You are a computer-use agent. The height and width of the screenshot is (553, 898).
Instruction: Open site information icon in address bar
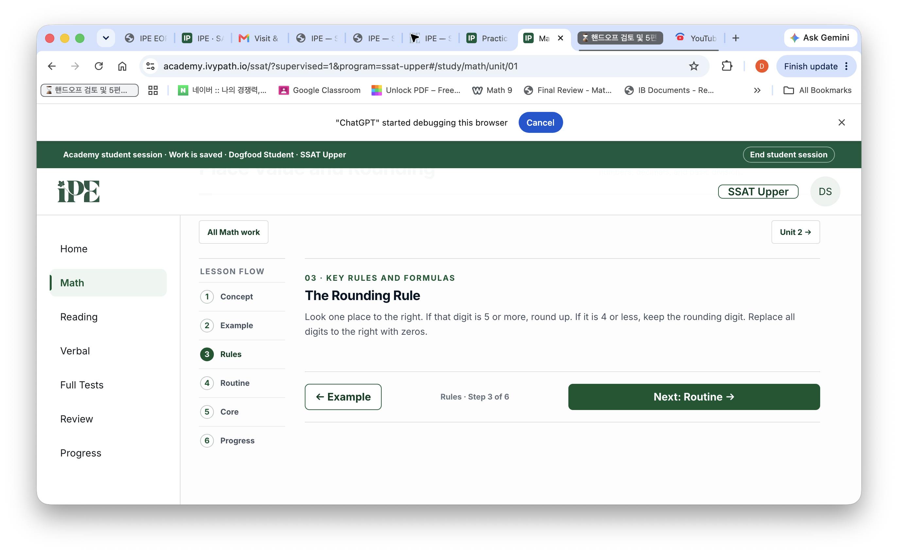click(x=150, y=66)
